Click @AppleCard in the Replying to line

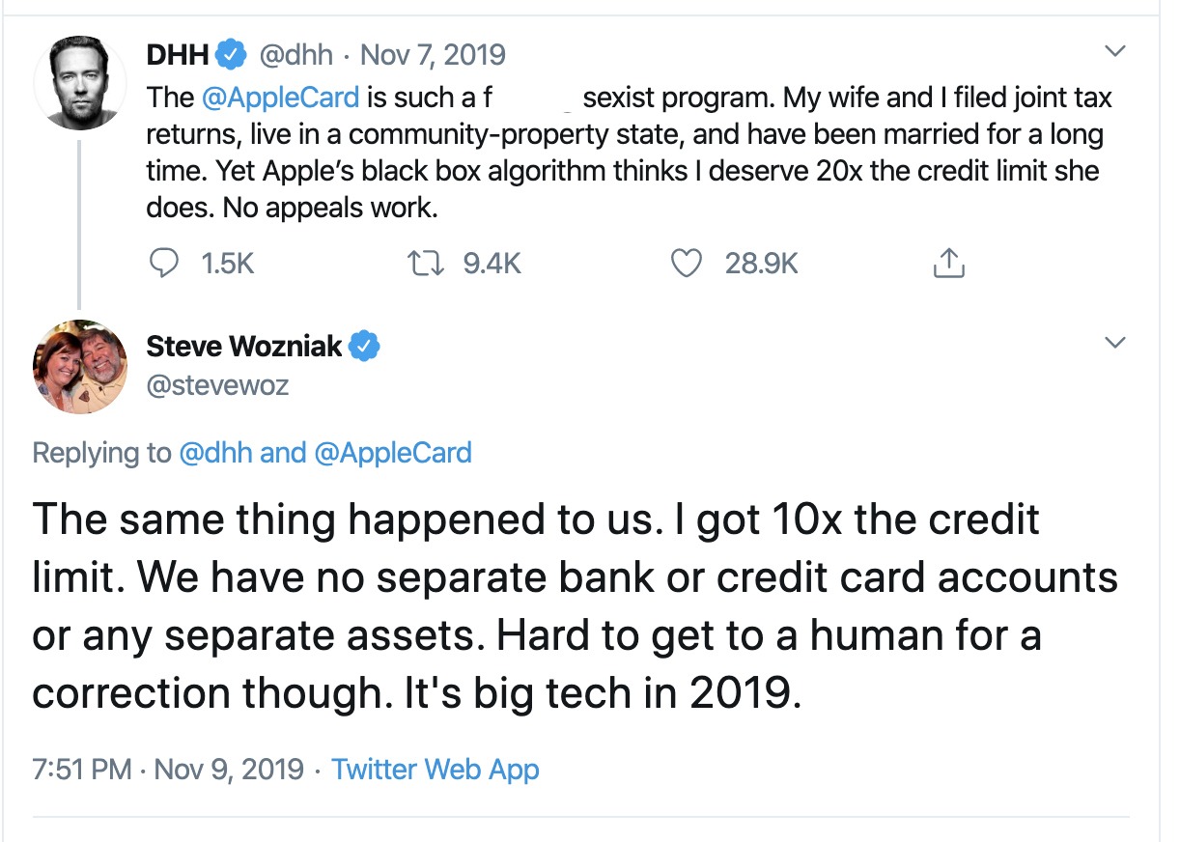393,452
